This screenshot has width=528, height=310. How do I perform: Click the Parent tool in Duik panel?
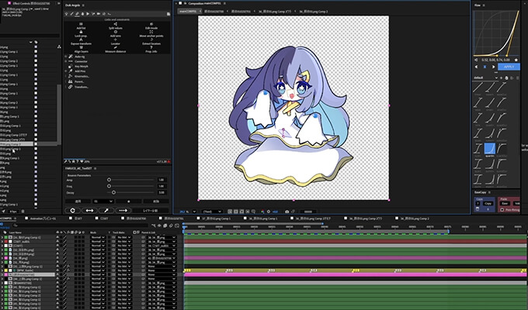pyautogui.click(x=78, y=83)
